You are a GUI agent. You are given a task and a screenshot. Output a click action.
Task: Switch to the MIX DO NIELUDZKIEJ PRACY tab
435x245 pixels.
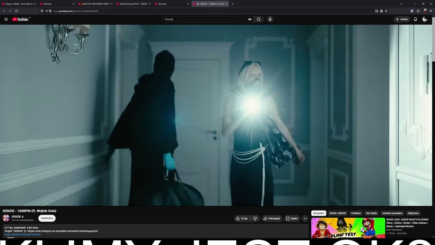point(95,4)
